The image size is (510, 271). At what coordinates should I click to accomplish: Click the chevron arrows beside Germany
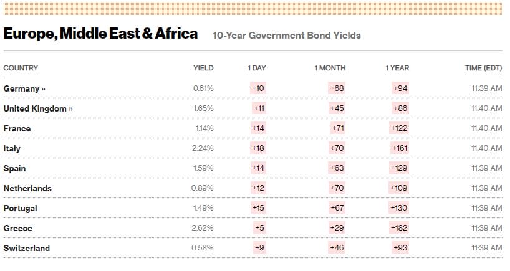pyautogui.click(x=43, y=89)
